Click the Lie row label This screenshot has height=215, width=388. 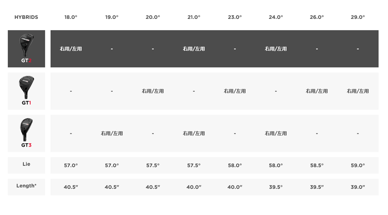tap(26, 164)
